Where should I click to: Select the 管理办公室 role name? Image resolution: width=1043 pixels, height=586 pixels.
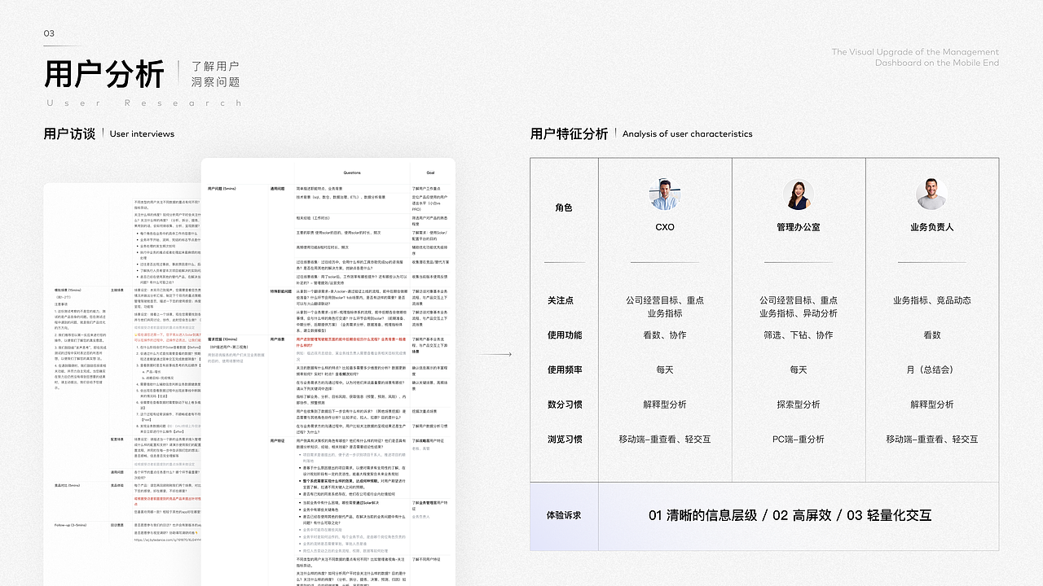(799, 227)
